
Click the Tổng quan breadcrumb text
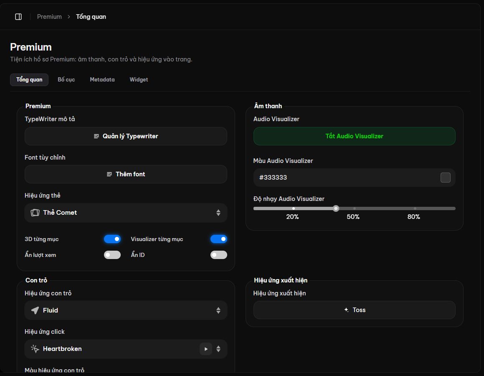91,17
